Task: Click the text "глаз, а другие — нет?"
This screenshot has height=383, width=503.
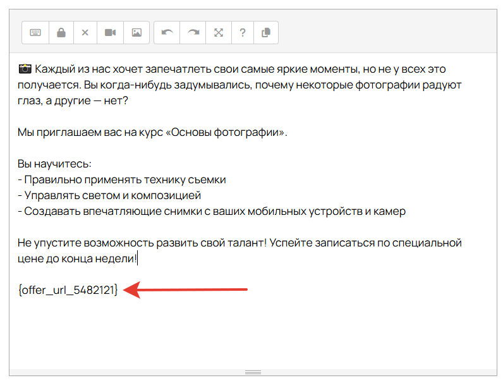Action: point(73,101)
